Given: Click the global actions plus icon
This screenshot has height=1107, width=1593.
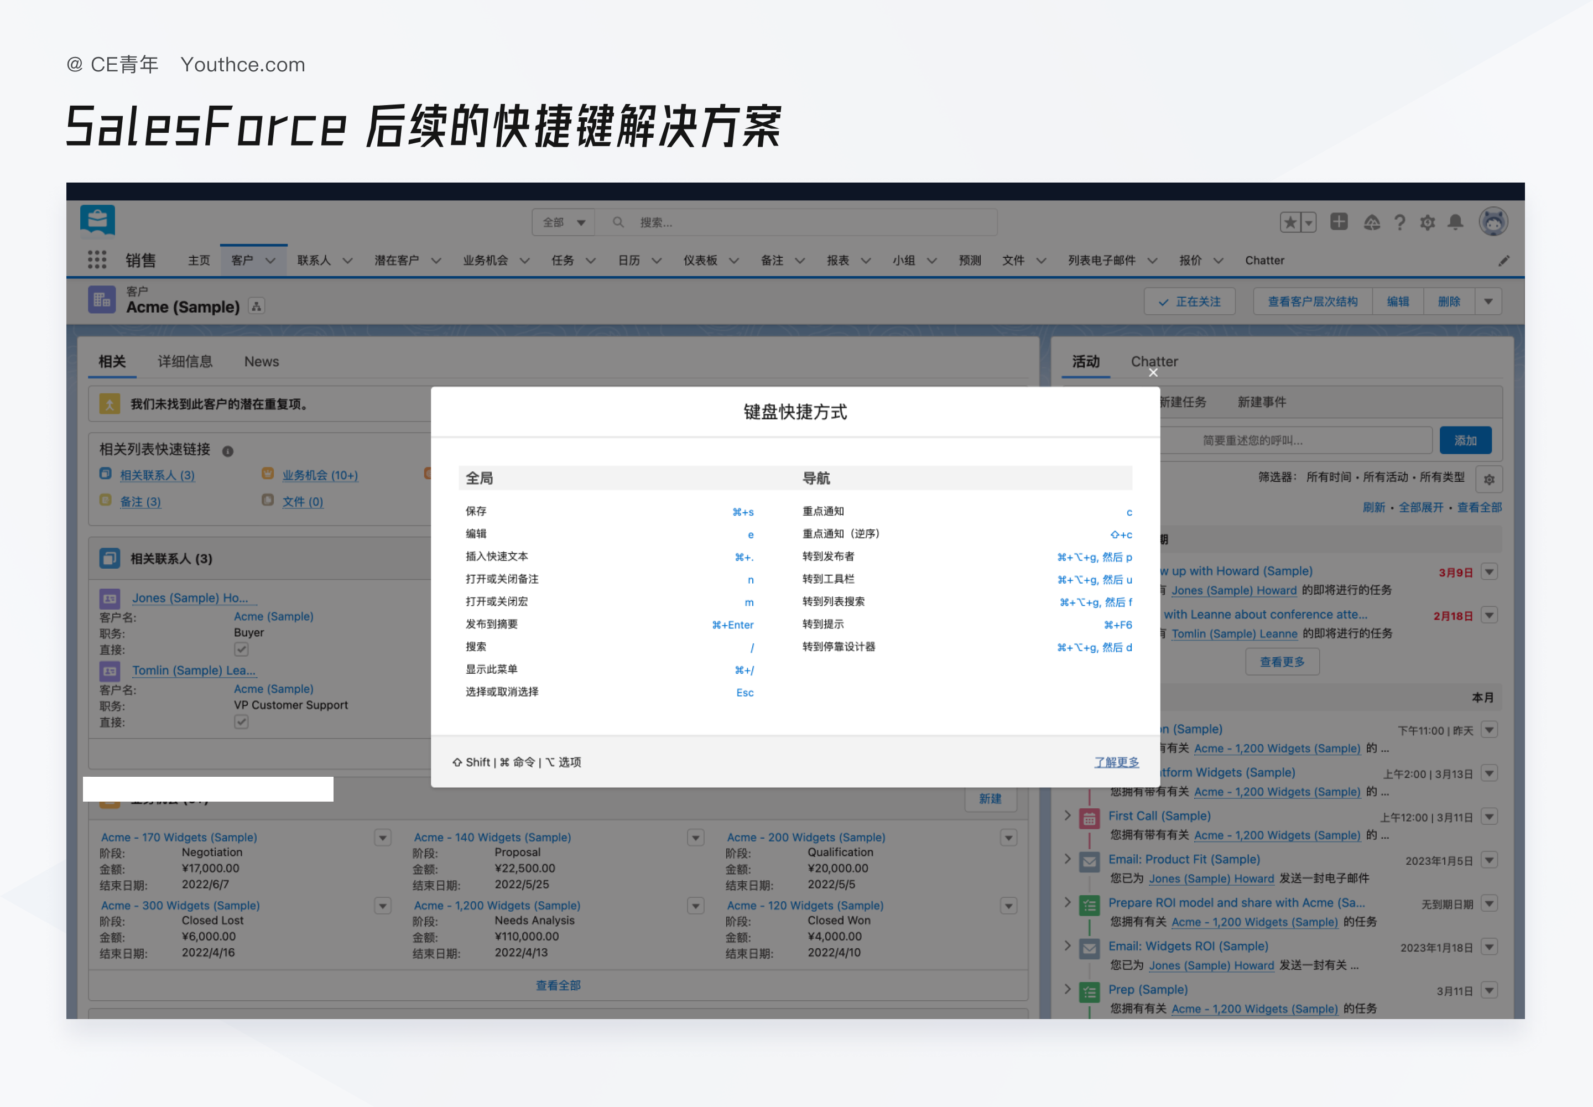Looking at the screenshot, I should pos(1339,222).
